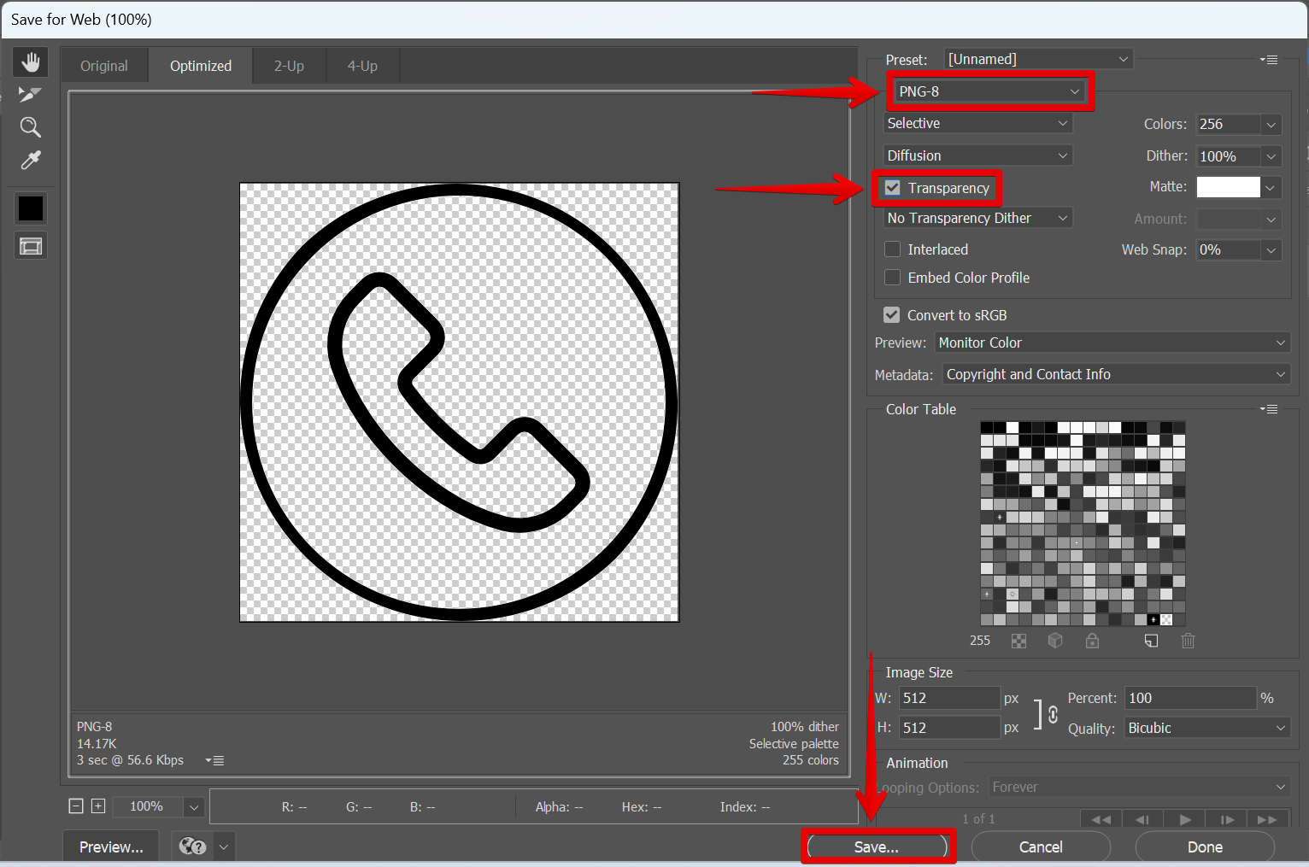1309x867 pixels.
Task: Click the black eyedropper color swatch
Action: pyautogui.click(x=31, y=208)
